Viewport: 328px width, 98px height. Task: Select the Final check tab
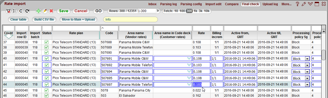[x=250, y=4]
